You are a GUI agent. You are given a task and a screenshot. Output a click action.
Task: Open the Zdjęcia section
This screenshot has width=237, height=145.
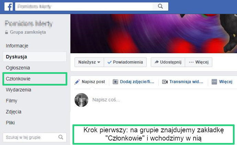pyautogui.click(x=13, y=112)
